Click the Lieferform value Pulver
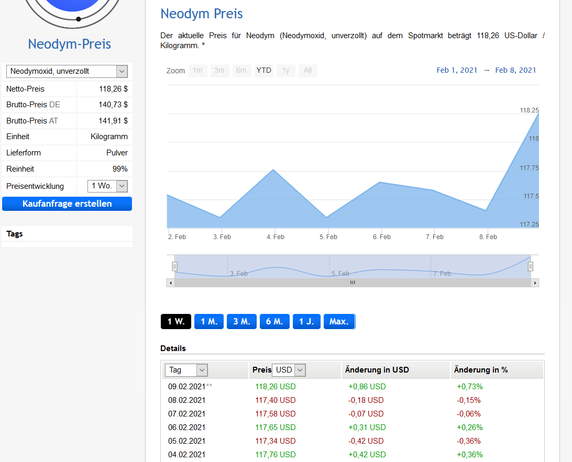 click(117, 153)
